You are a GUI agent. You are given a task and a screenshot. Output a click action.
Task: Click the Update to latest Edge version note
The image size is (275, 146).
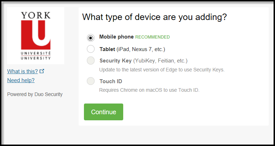[162, 70]
